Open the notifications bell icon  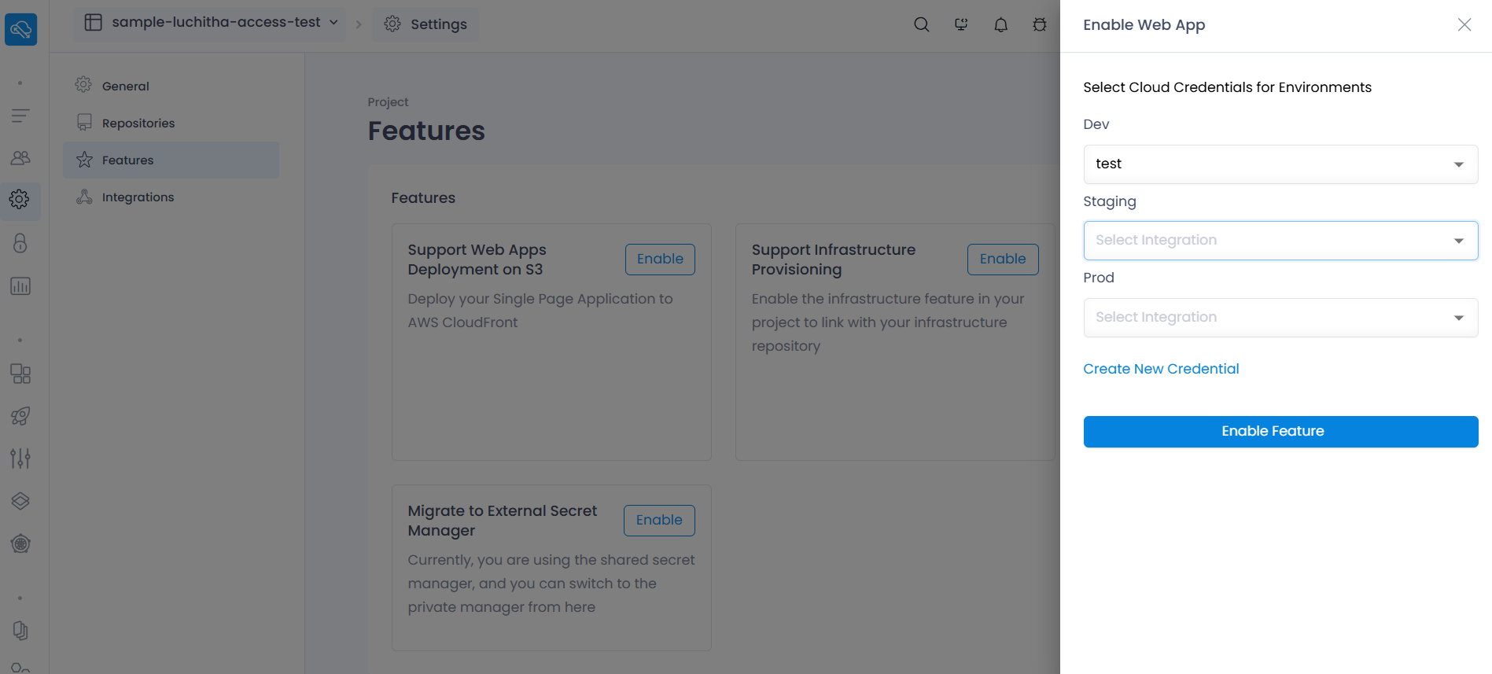point(1000,24)
